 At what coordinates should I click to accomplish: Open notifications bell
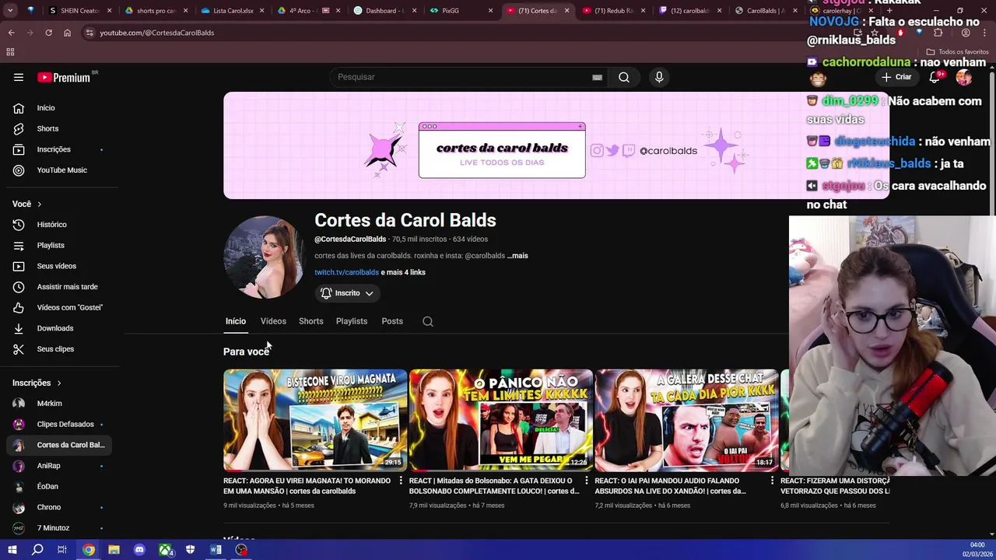pos(936,77)
